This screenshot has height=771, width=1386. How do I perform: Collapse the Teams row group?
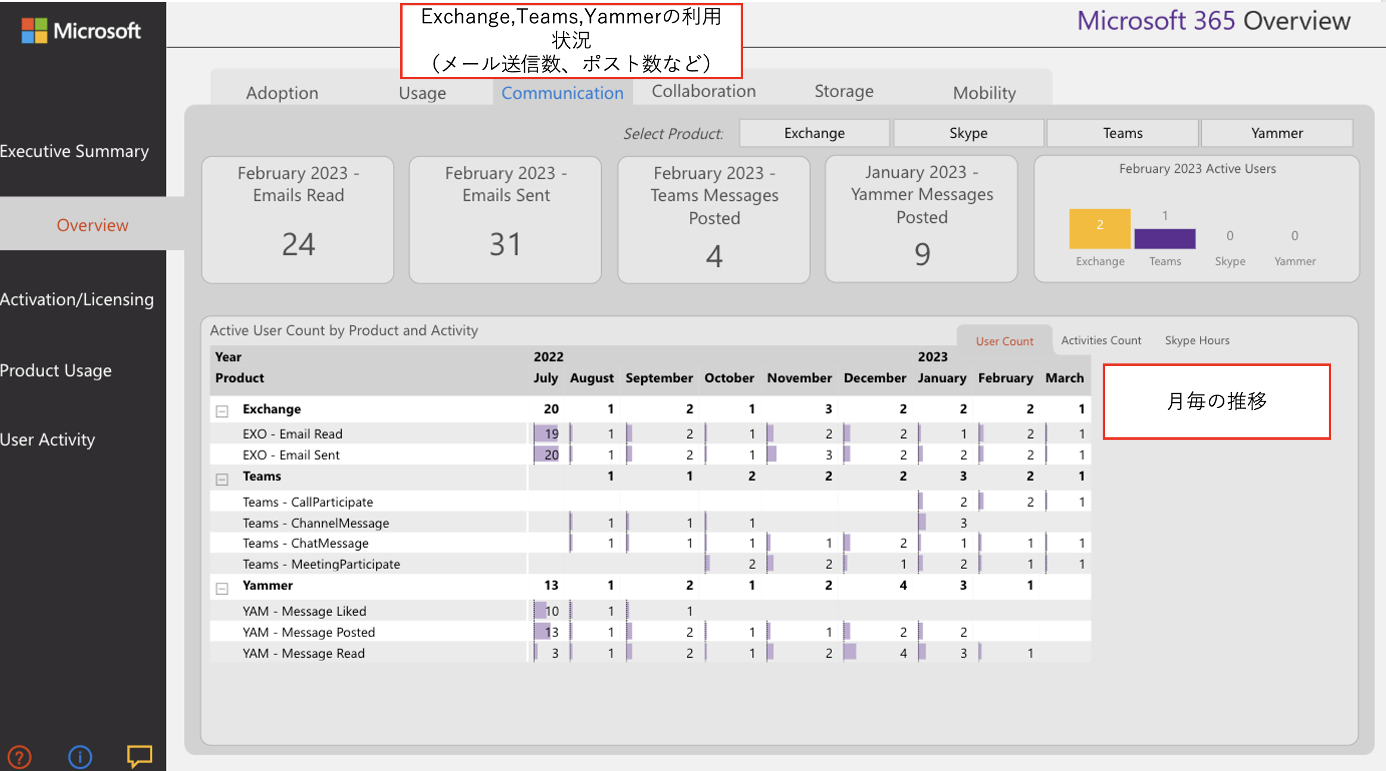click(x=222, y=479)
